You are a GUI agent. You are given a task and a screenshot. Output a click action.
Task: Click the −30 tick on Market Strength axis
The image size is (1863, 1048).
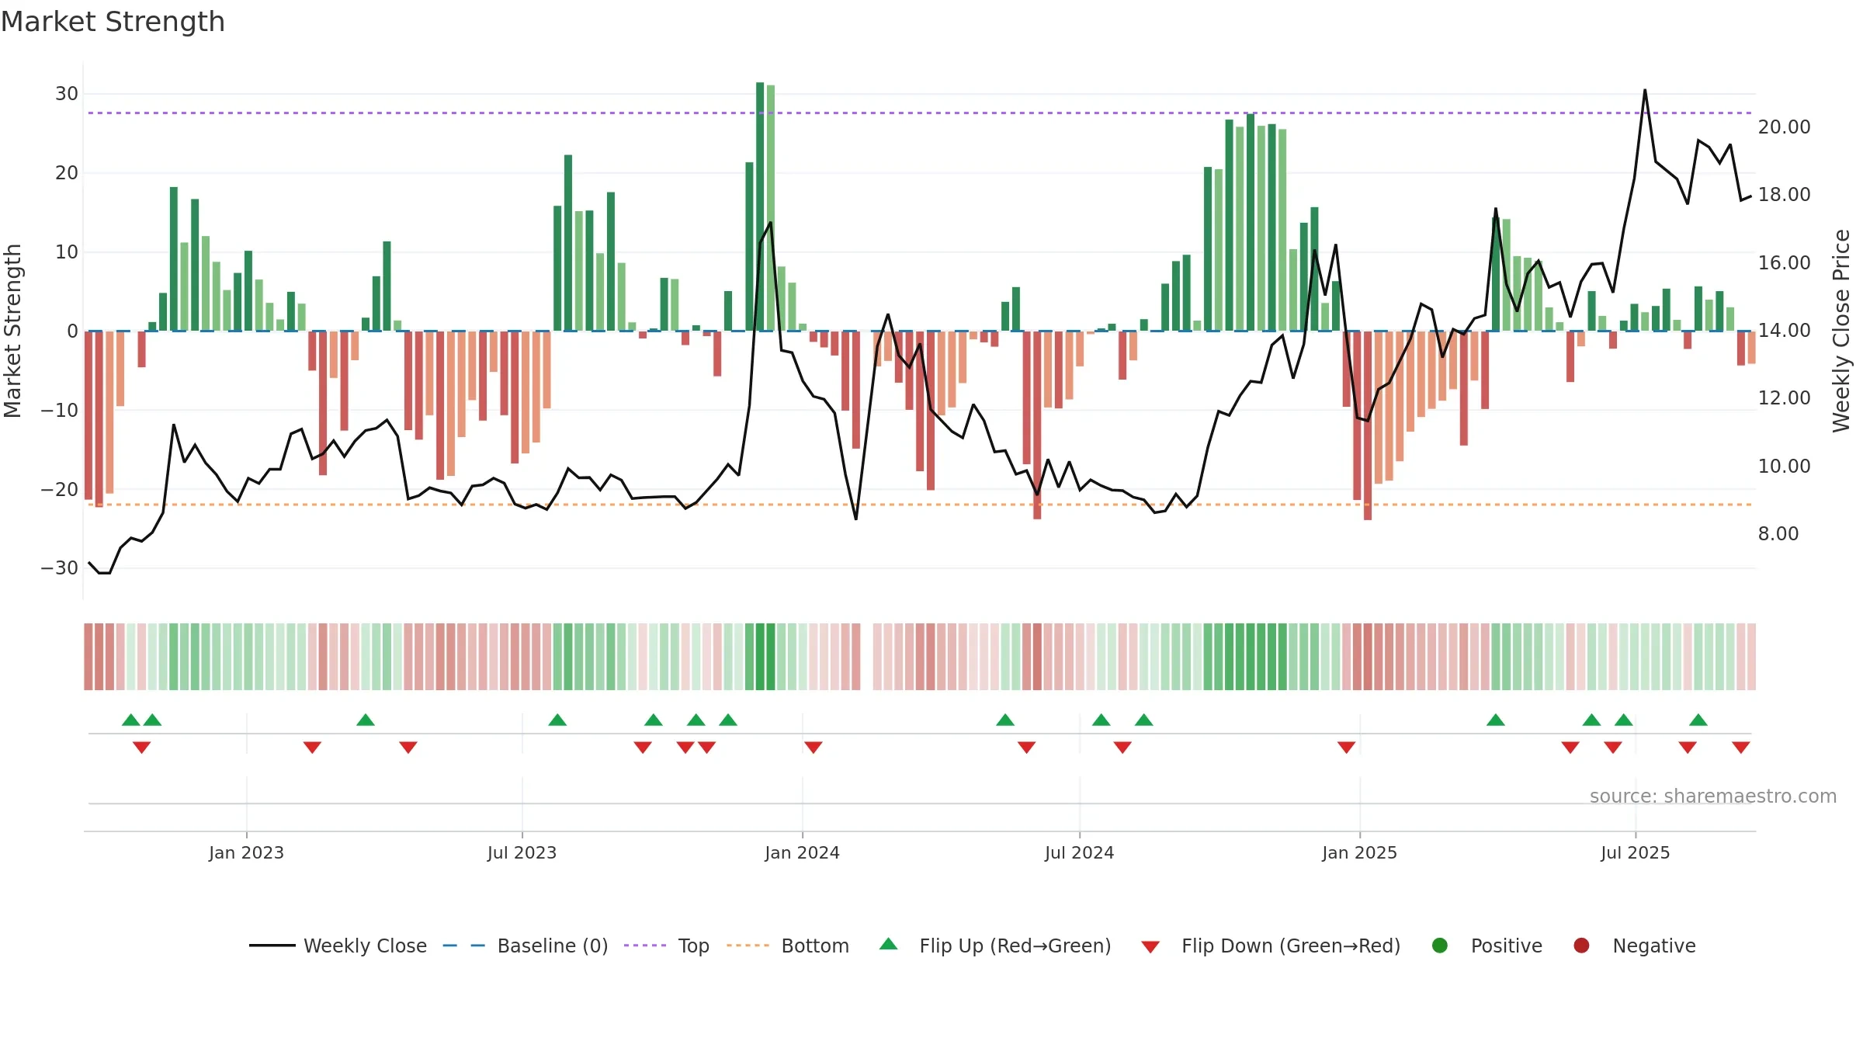pyautogui.click(x=60, y=568)
